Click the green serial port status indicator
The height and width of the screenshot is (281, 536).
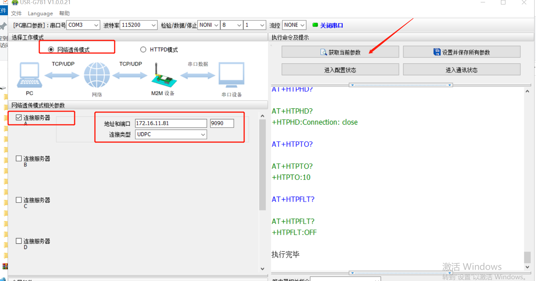click(x=315, y=25)
